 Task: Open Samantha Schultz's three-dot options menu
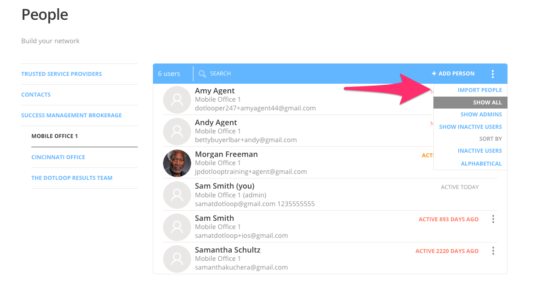pyautogui.click(x=493, y=251)
